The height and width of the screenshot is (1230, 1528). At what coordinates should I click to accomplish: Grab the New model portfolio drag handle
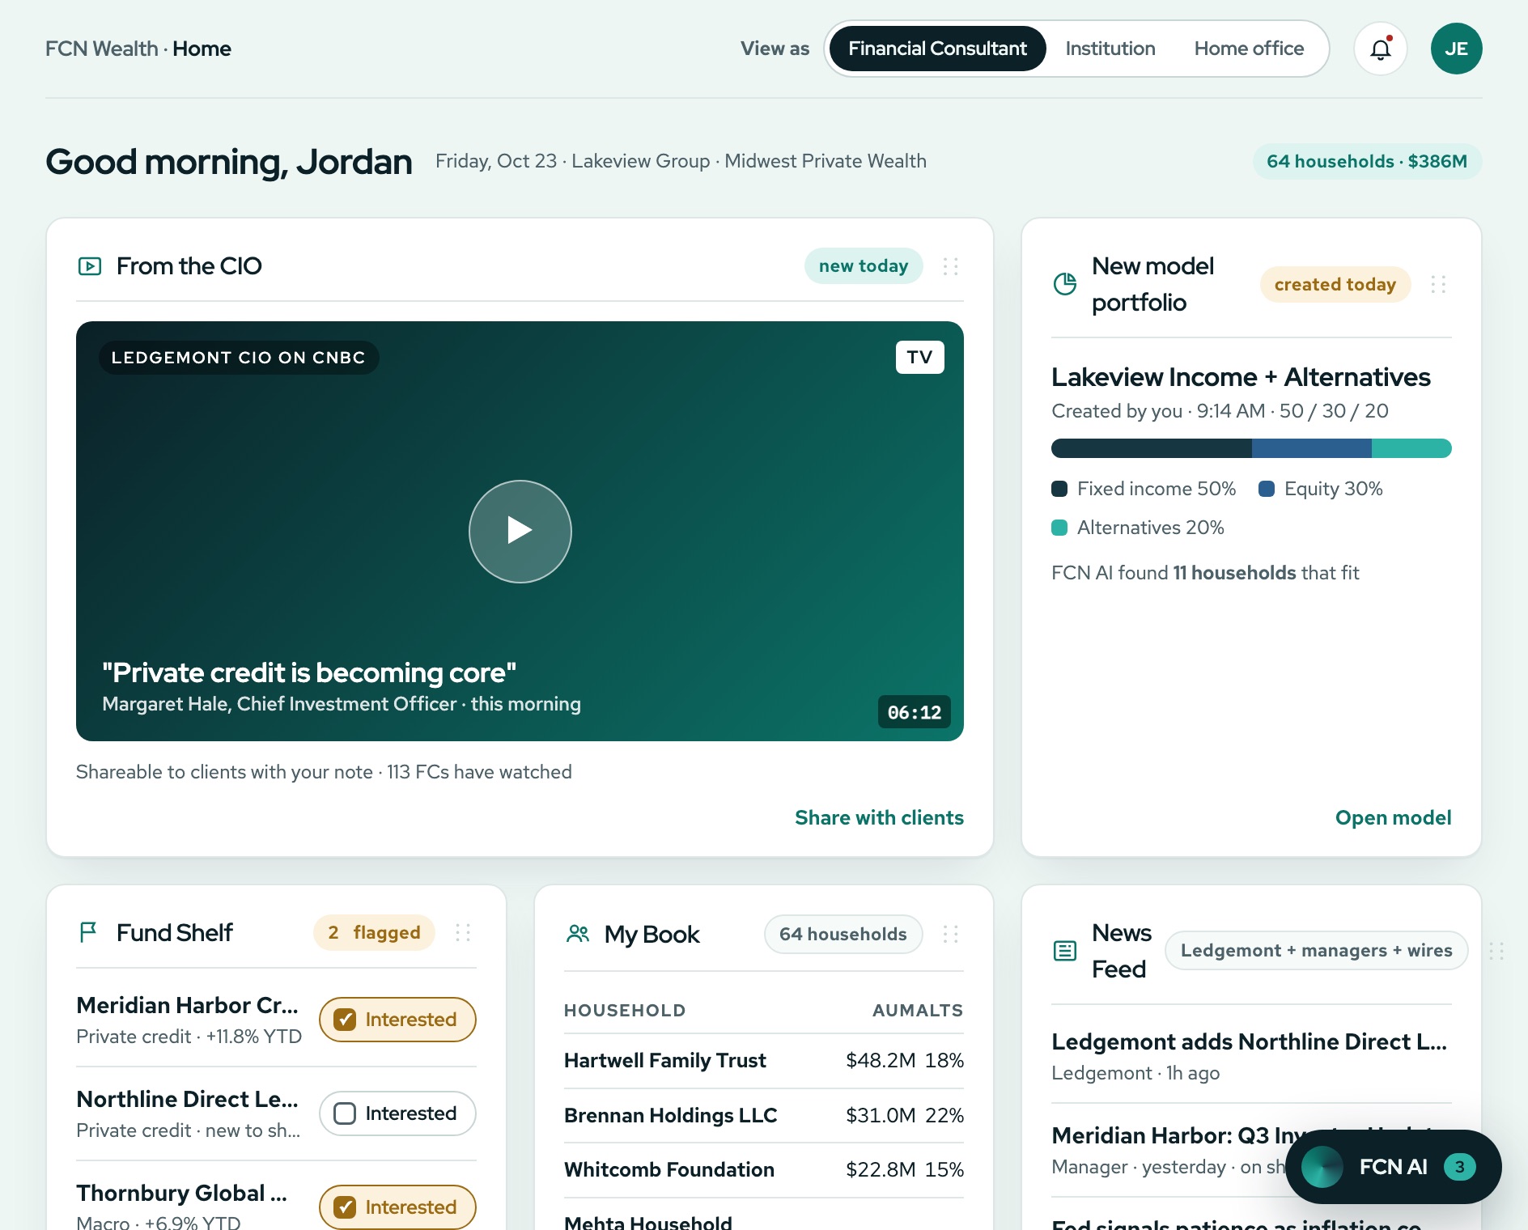[1437, 284]
